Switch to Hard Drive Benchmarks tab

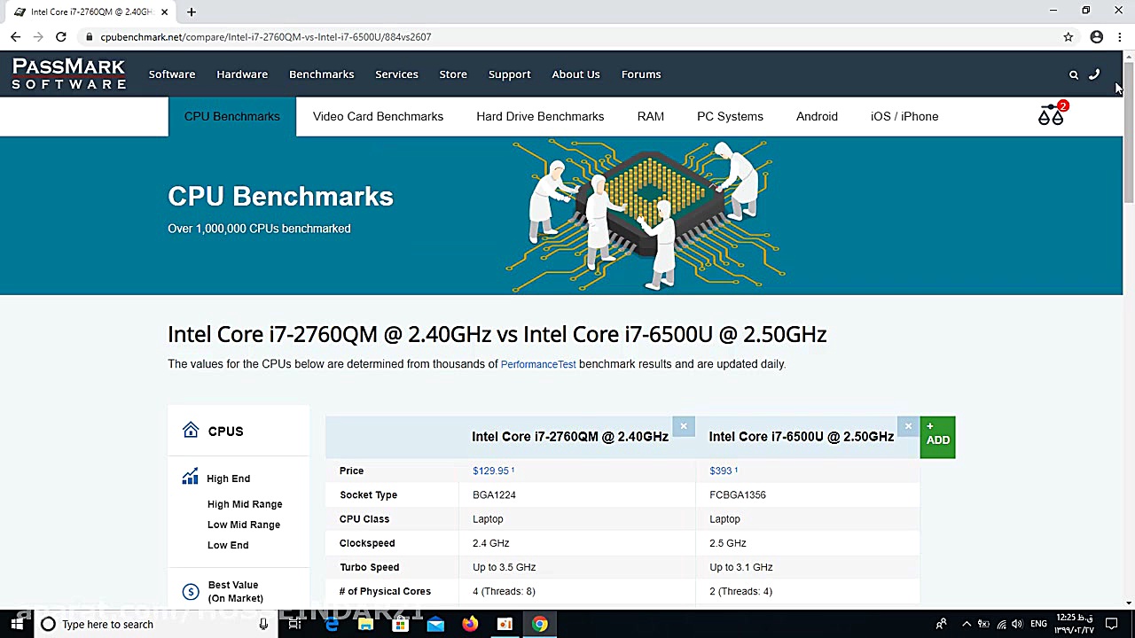tap(540, 117)
